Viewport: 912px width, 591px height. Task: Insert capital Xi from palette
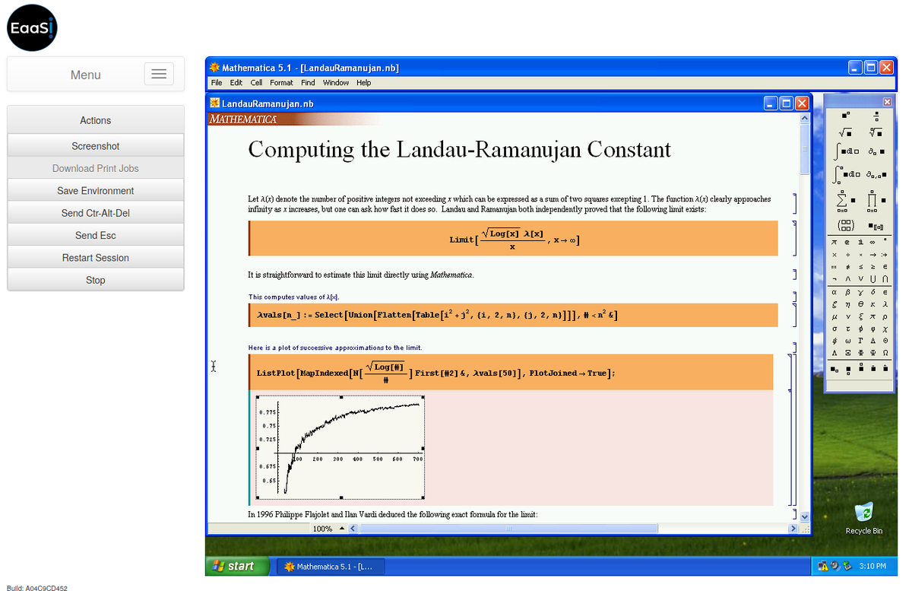(x=847, y=353)
